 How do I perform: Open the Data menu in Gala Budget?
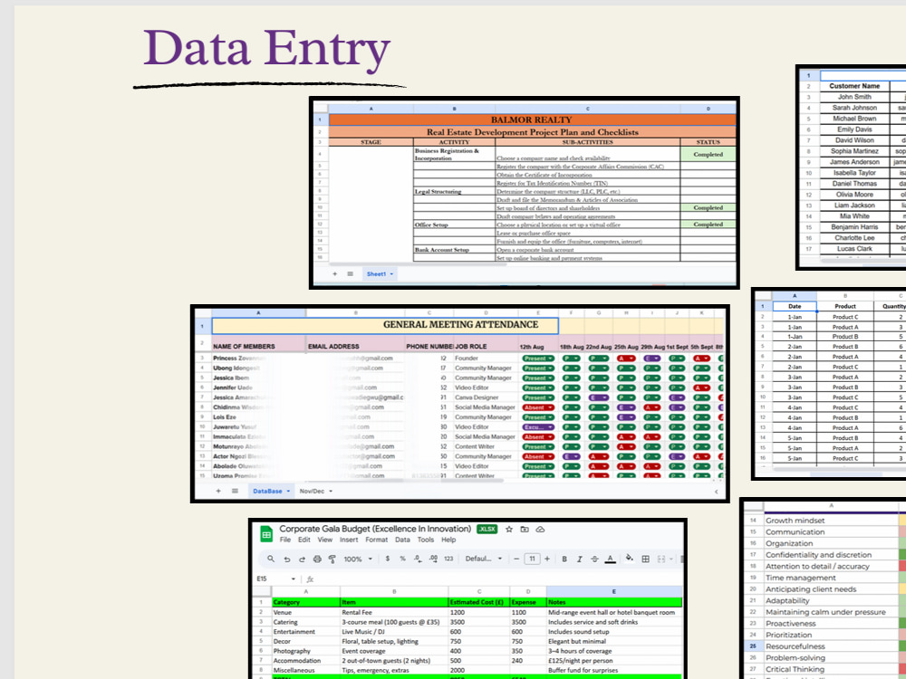(x=403, y=540)
